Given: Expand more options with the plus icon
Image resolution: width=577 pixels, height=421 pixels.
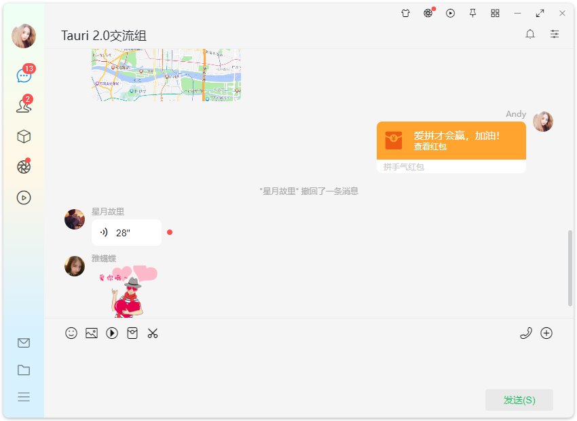Looking at the screenshot, I should [x=546, y=333].
